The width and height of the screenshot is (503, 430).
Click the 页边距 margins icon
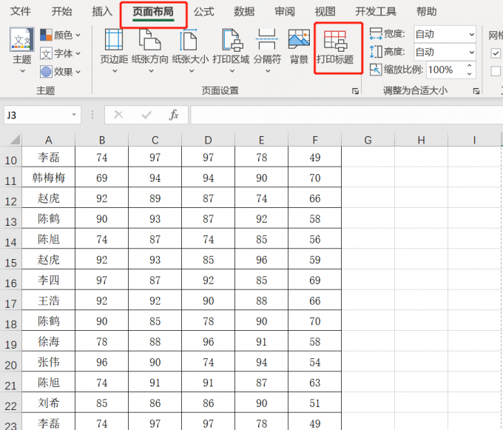click(114, 39)
